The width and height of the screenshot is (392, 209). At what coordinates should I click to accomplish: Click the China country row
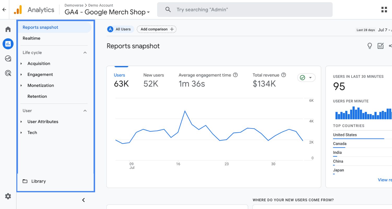(x=362, y=161)
